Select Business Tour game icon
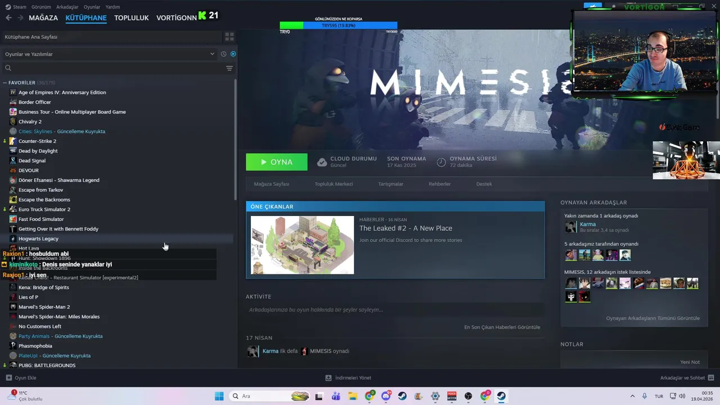720x405 pixels. coord(13,112)
